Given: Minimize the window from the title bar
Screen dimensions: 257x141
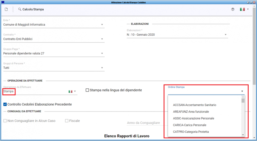Looking at the screenshot, I should pos(248,2).
